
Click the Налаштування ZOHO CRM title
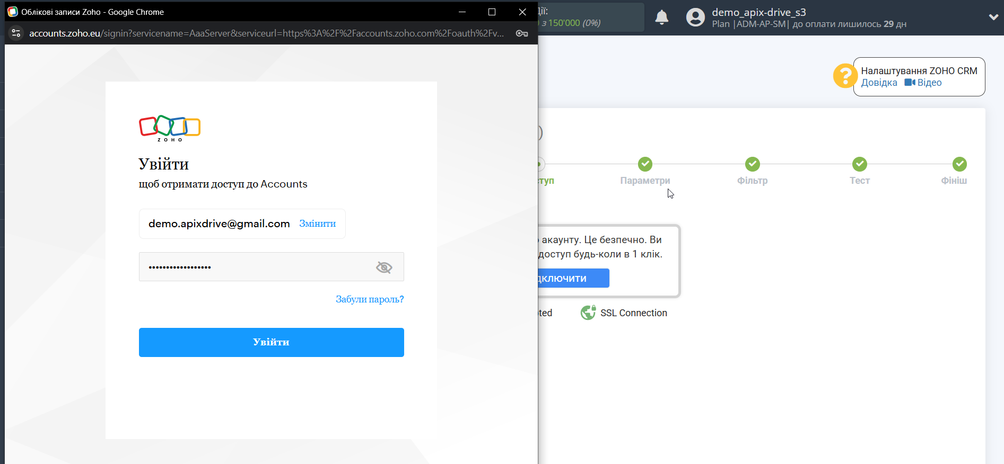click(x=919, y=71)
